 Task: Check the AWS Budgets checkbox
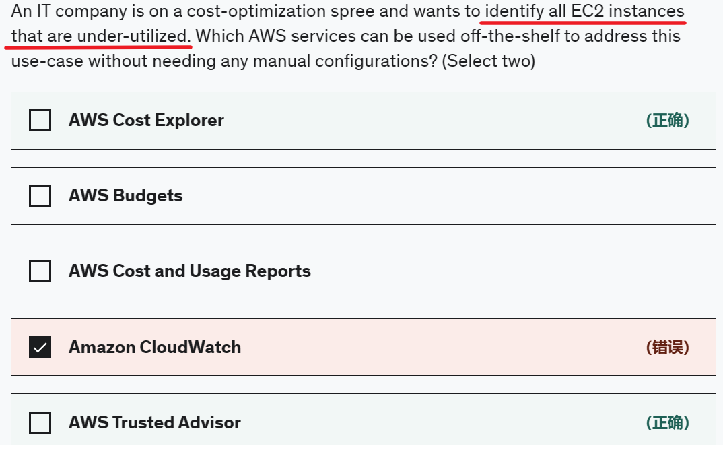[x=40, y=196]
